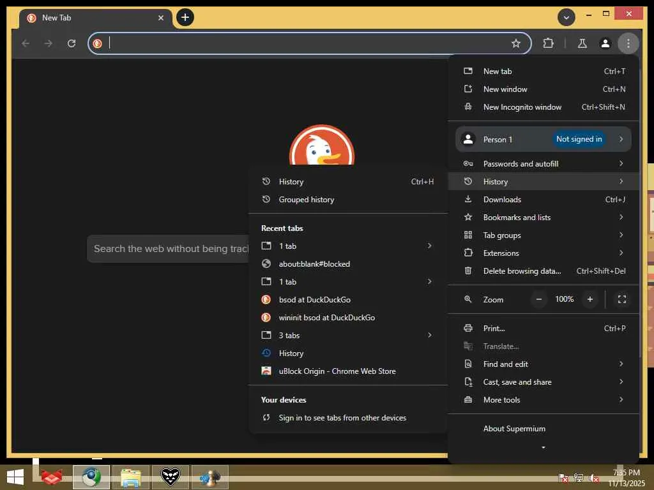Open the Chrome Labs flask icon

pos(582,43)
